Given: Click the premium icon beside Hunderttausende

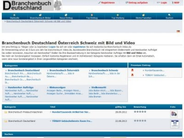Looking at the screenshot, I should 132,70.
